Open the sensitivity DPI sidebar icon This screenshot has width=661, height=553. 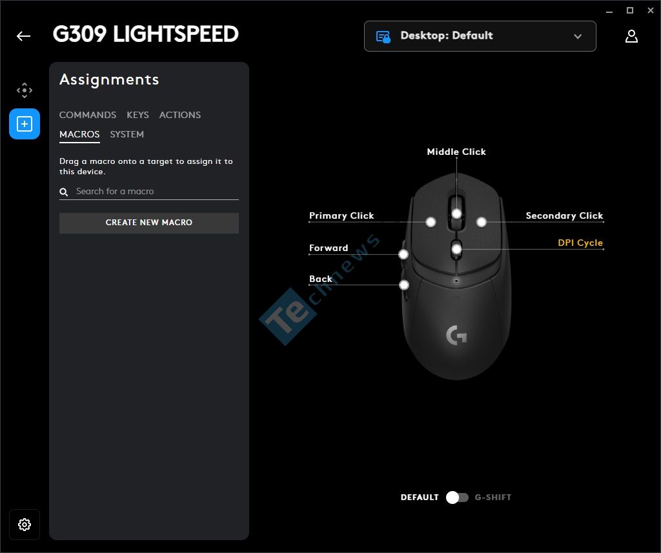pyautogui.click(x=25, y=90)
